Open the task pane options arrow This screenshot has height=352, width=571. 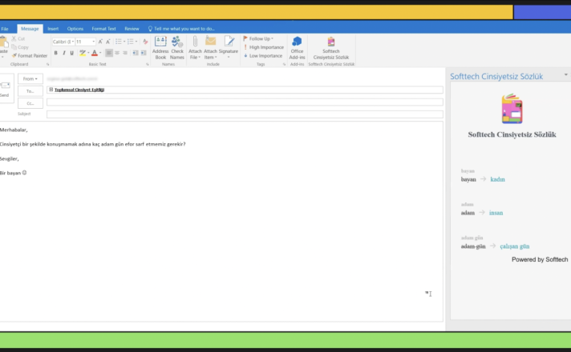566,74
